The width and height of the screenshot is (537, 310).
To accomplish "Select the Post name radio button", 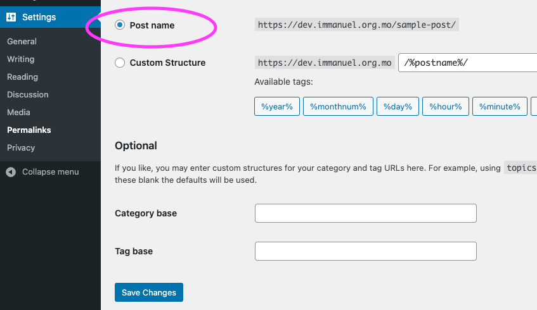I will click(x=120, y=25).
